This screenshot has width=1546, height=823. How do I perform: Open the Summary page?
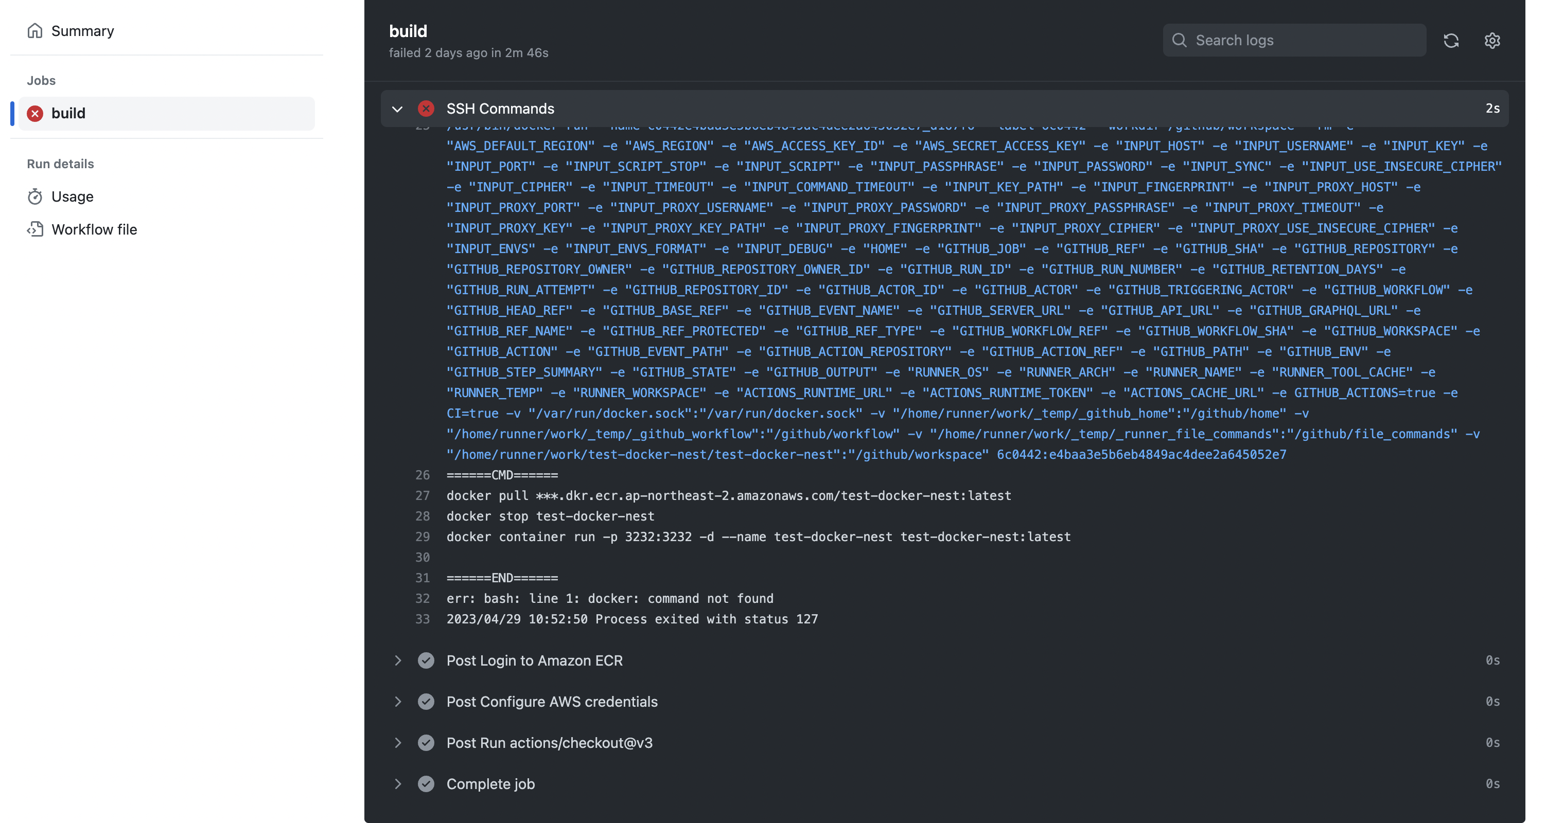coord(83,30)
